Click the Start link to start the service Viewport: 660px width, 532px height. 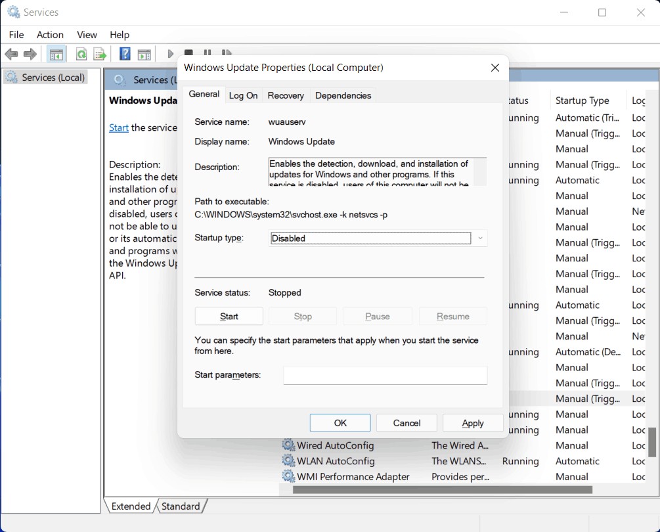[119, 127]
